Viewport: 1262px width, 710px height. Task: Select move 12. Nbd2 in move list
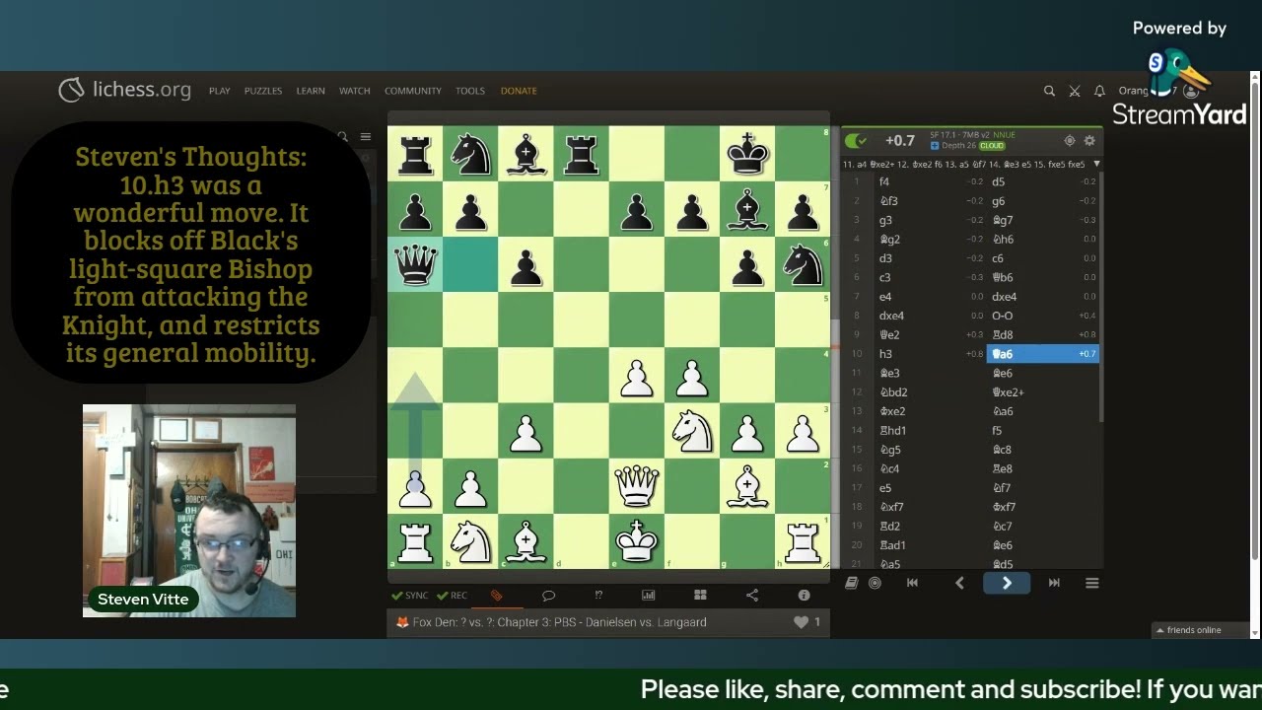931,392
